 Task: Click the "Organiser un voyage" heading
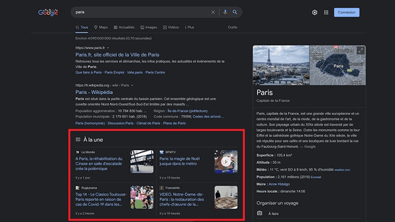[278, 203]
